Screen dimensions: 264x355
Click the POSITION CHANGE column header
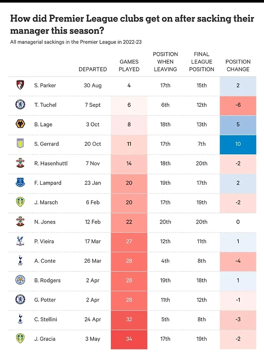click(x=238, y=65)
